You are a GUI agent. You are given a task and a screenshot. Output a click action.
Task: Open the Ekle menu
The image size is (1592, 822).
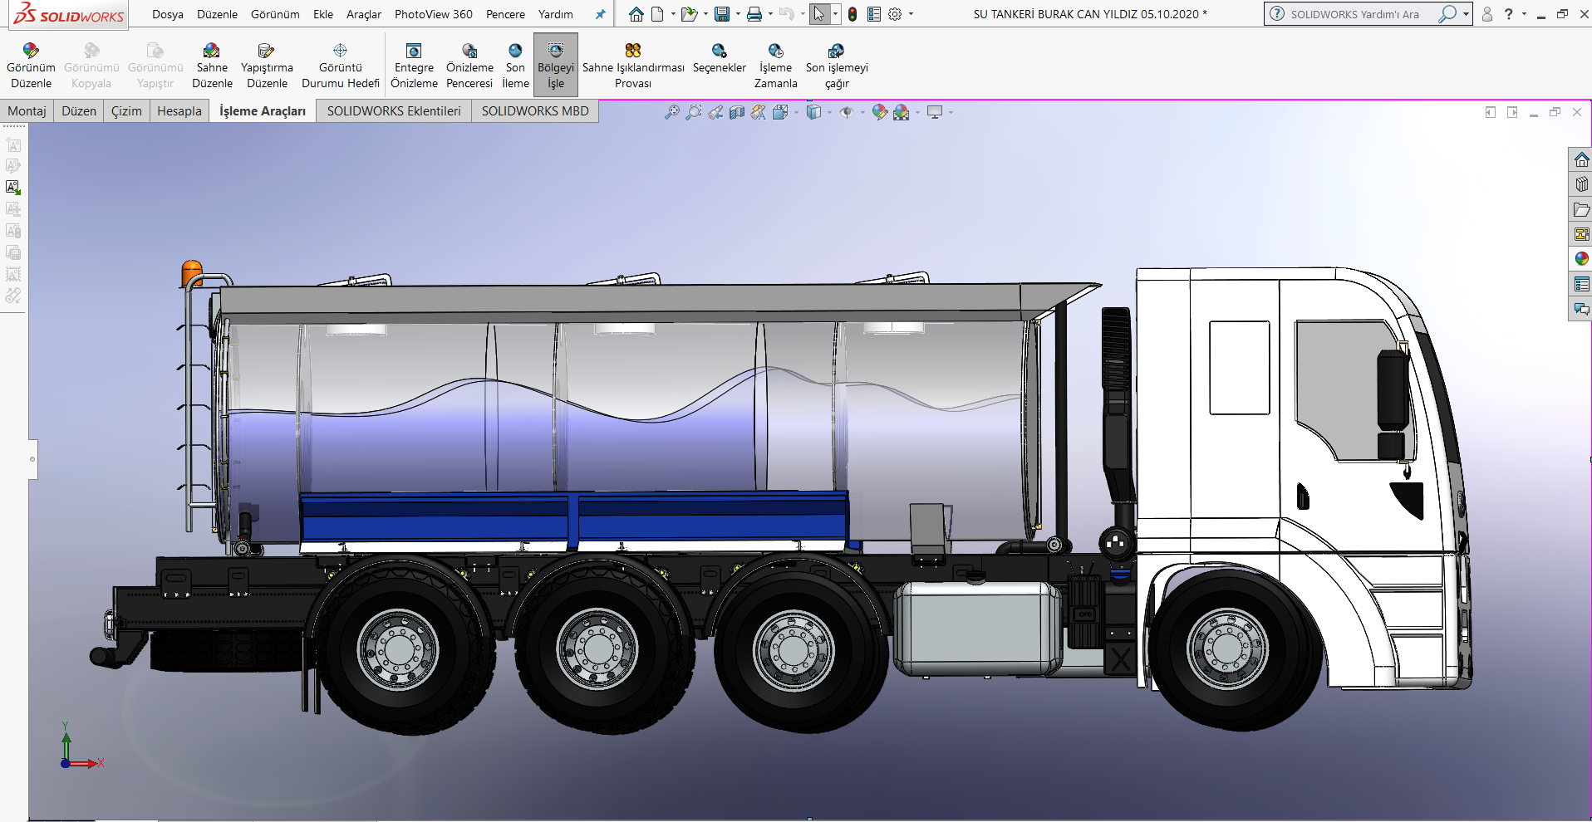click(x=323, y=14)
